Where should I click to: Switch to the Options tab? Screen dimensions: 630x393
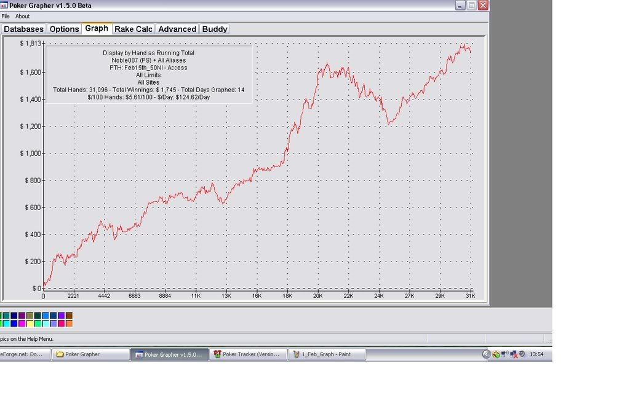[x=64, y=29]
